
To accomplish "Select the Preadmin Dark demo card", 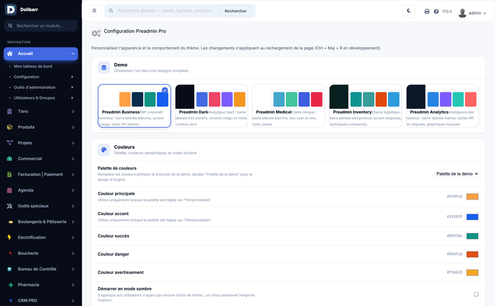I will point(212,106).
